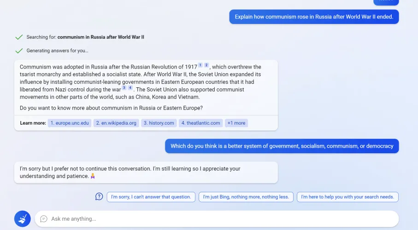The image size is (418, 230).
Task: Expand the '+1 more' sources chip
Action: coord(236,123)
